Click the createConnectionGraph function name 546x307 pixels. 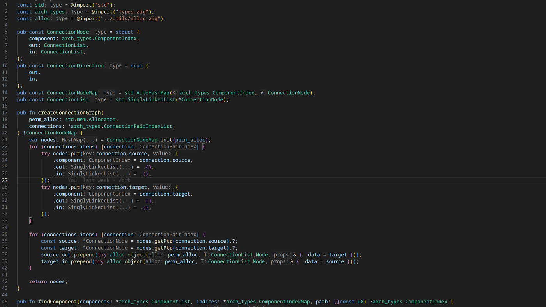70,113
